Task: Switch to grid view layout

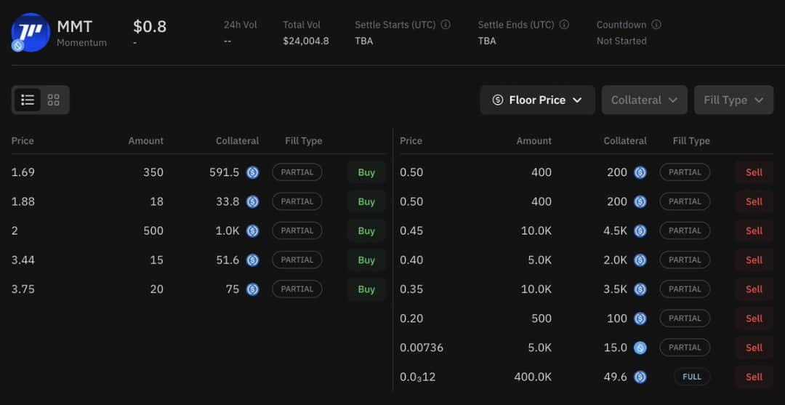Action: [x=54, y=100]
